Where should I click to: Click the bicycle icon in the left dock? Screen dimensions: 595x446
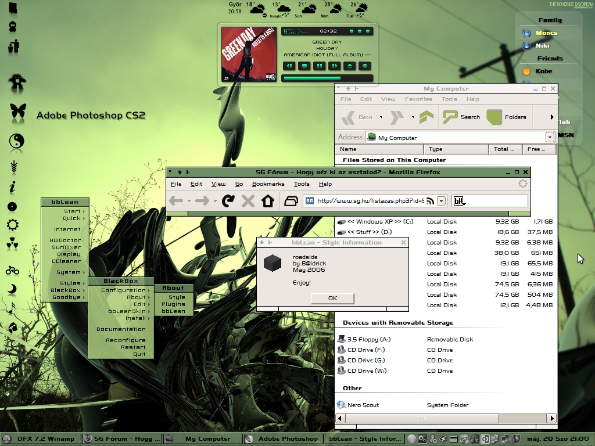pos(13,271)
